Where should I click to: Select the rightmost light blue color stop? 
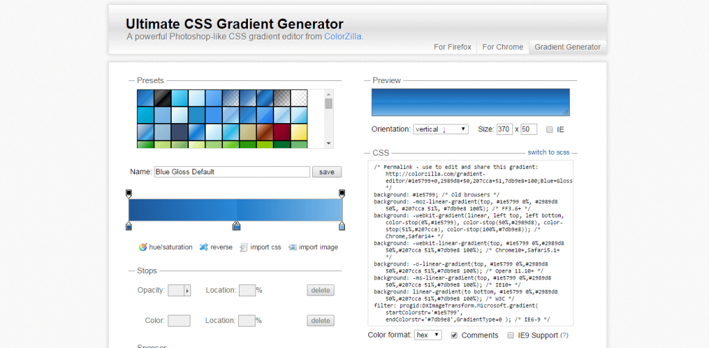342,226
